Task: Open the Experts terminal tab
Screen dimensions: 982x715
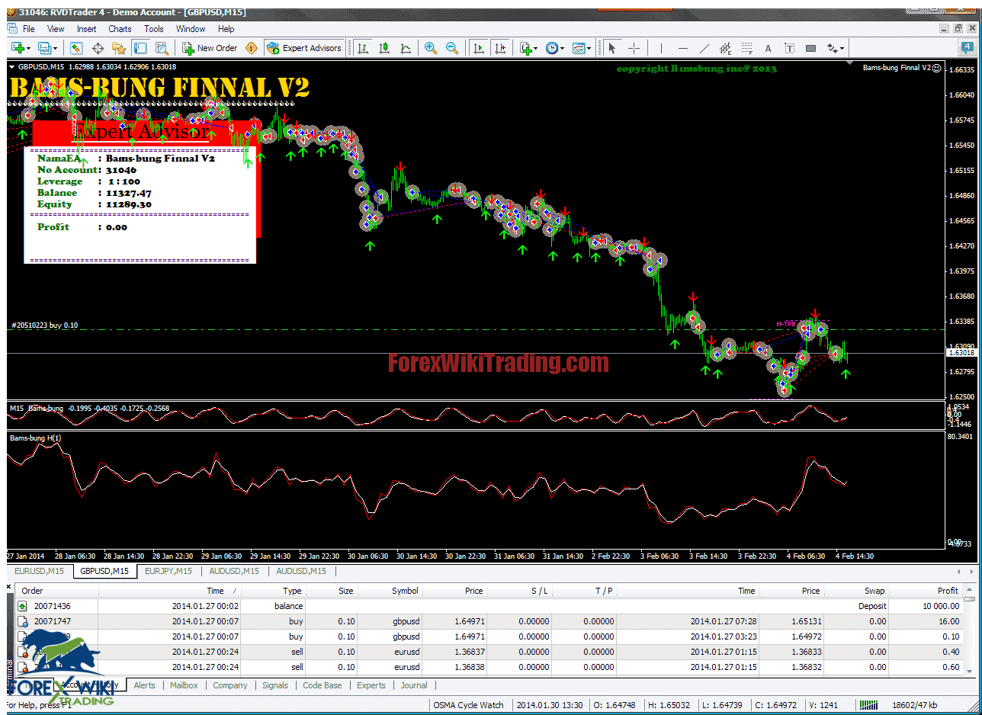Action: (x=371, y=685)
